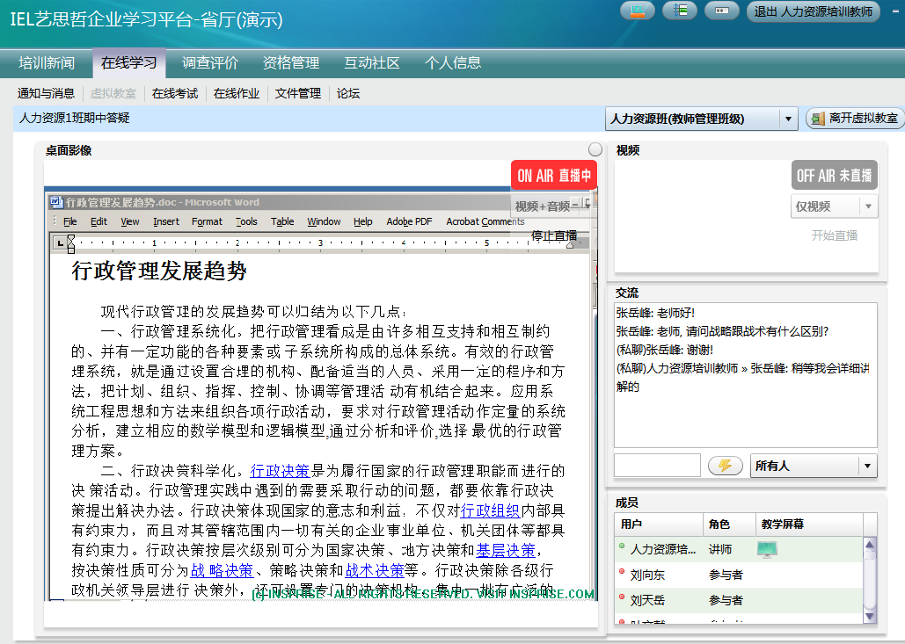Image resolution: width=905 pixels, height=644 pixels.
Task: Click the 战术决策 hyperlink in the document
Action: [375, 571]
